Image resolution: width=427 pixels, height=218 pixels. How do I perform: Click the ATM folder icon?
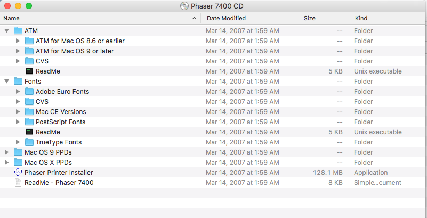point(18,31)
